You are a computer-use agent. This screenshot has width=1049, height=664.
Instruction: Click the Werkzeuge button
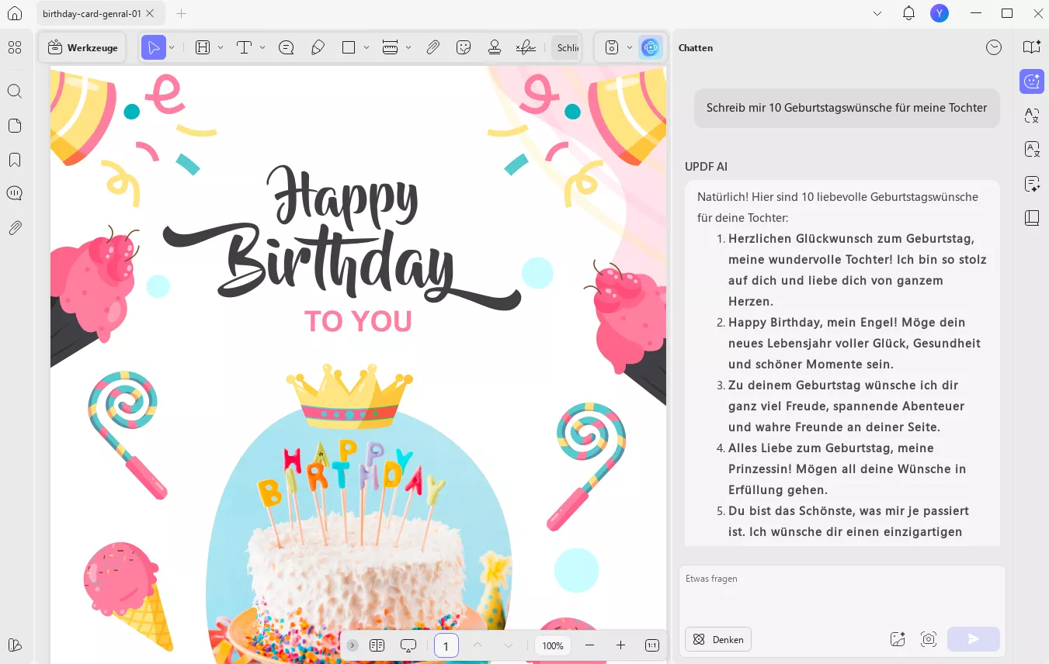coord(83,47)
